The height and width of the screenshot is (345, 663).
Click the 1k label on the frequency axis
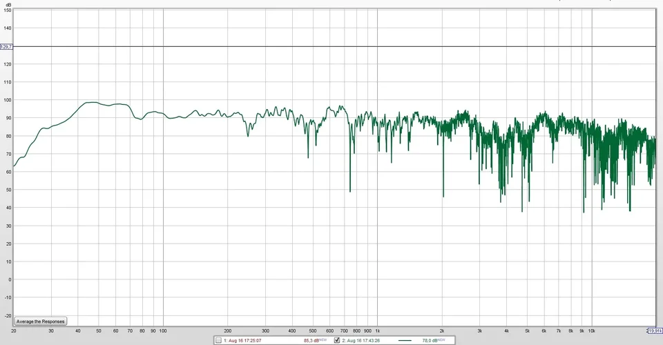[x=378, y=331]
